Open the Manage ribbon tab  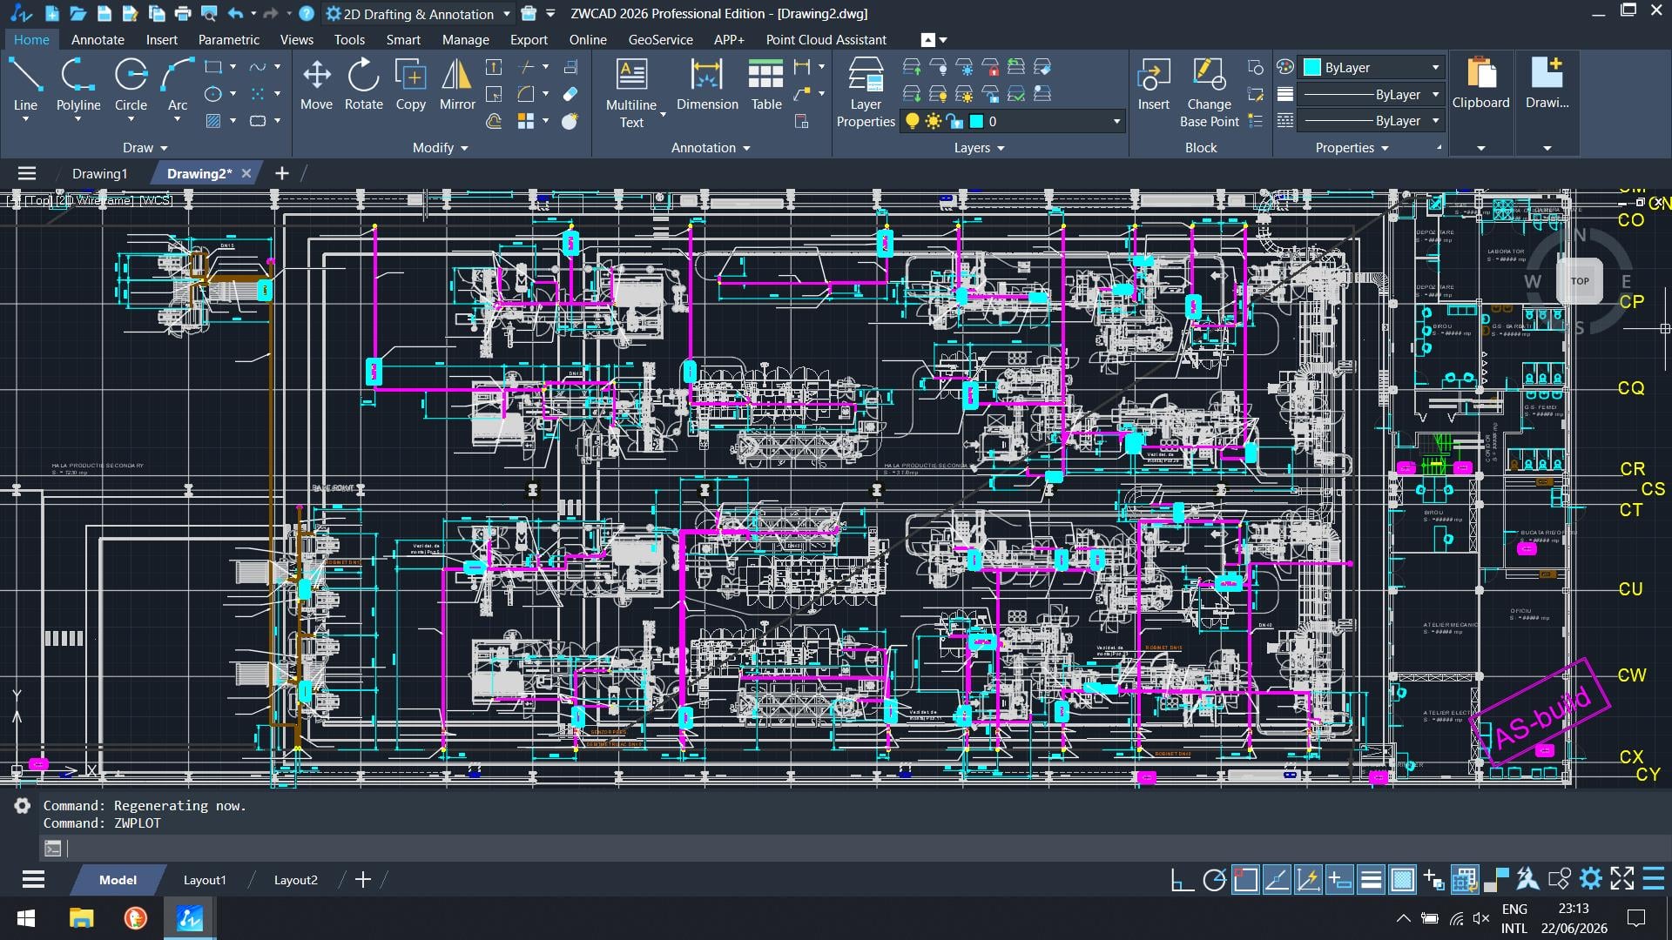point(465,39)
